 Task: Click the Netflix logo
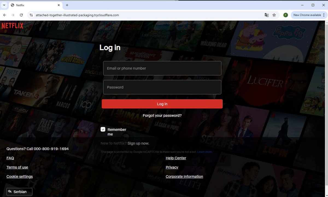12,25
